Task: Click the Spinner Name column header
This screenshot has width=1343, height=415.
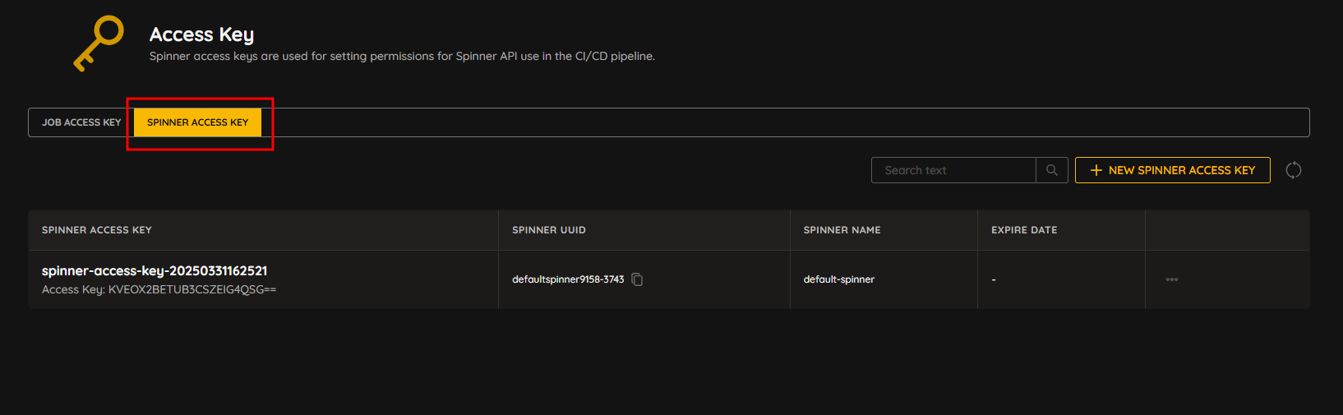Action: (x=842, y=230)
